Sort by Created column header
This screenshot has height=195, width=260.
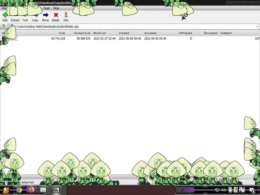tap(130, 33)
